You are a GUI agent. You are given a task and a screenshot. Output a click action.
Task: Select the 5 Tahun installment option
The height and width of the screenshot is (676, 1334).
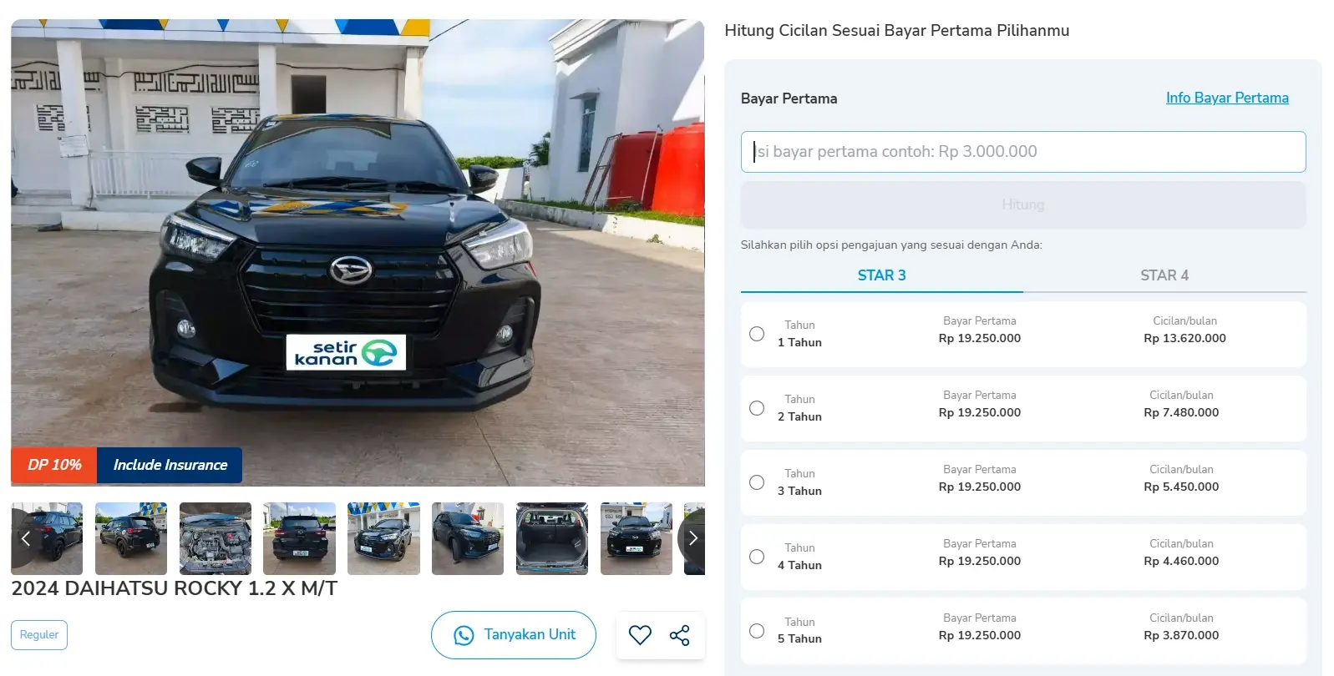pos(757,631)
